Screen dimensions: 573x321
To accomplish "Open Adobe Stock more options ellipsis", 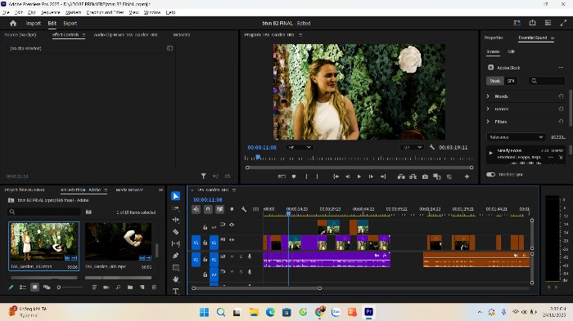I will pos(561,68).
